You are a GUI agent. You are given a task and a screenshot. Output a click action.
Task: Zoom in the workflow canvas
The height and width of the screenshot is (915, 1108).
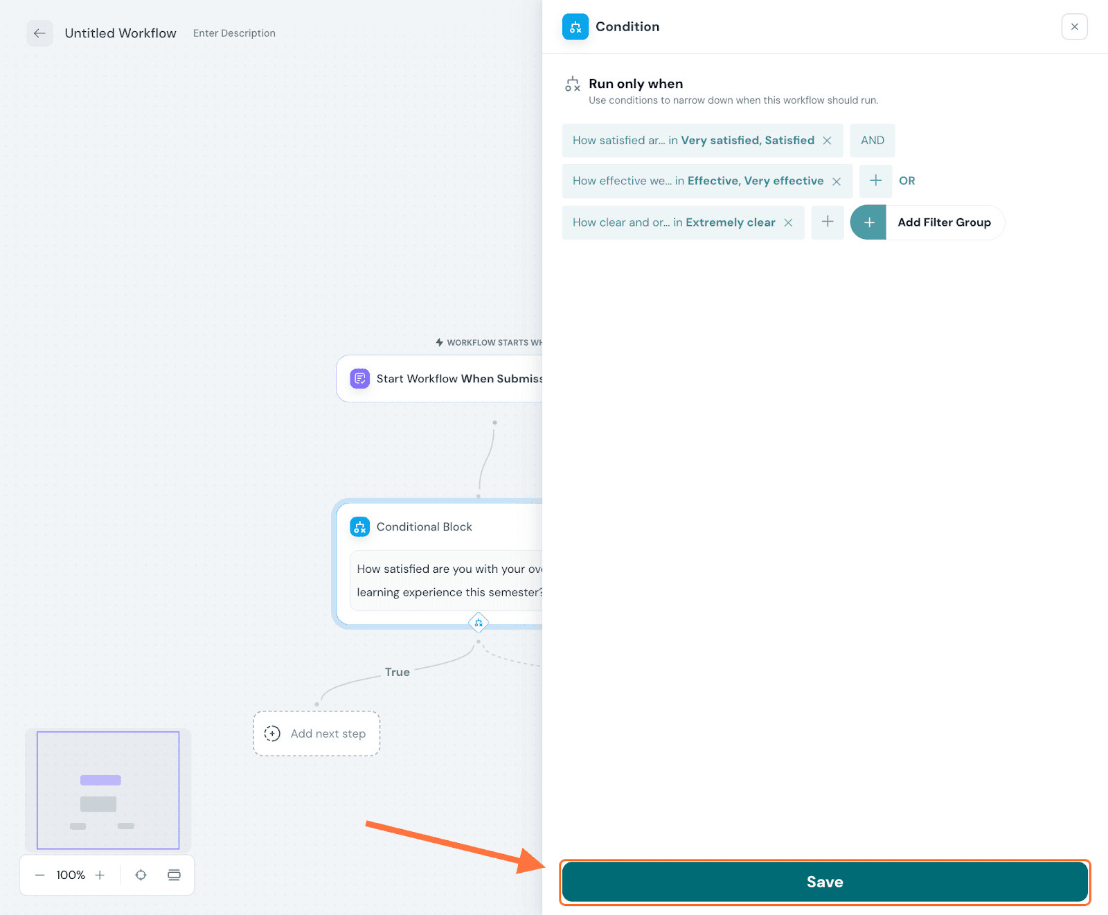coord(100,876)
